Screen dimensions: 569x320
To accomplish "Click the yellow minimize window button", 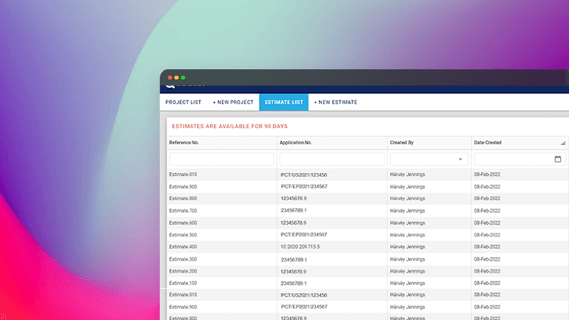I will (176, 78).
